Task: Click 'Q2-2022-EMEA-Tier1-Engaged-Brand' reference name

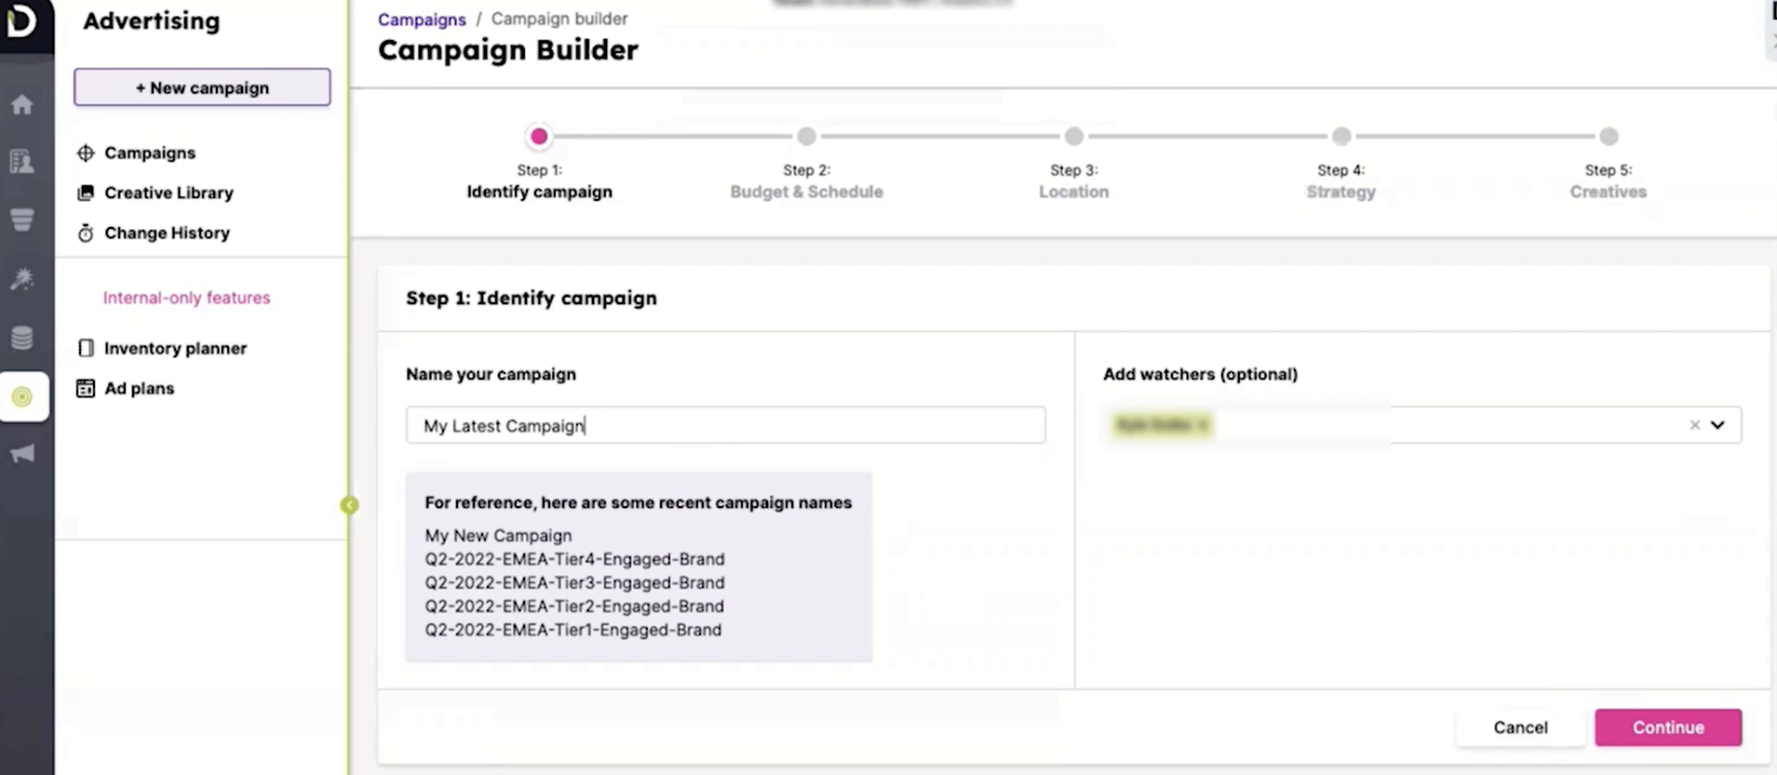Action: 572,630
